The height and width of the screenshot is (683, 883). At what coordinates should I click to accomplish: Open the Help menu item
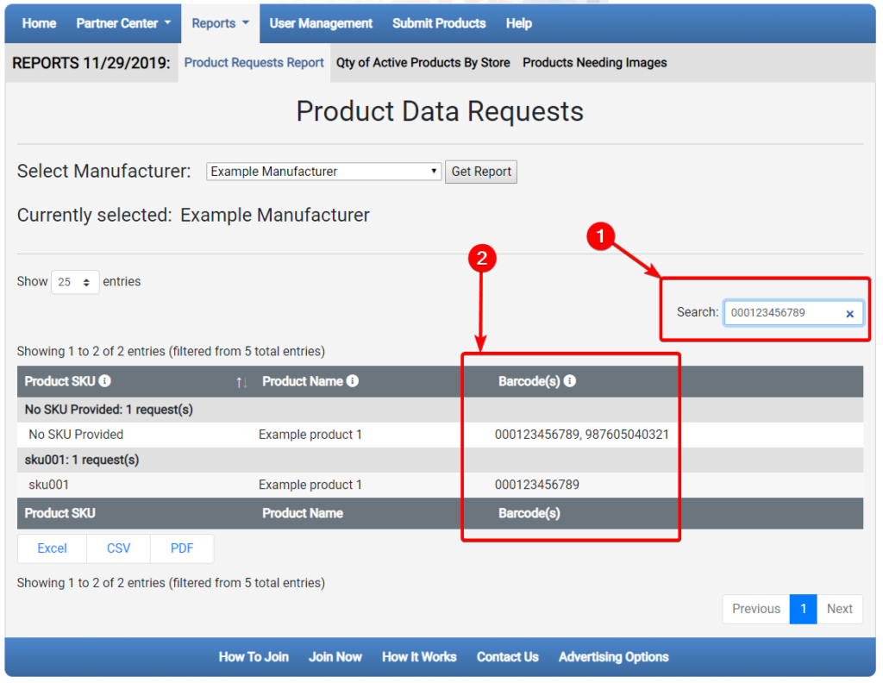coord(518,23)
